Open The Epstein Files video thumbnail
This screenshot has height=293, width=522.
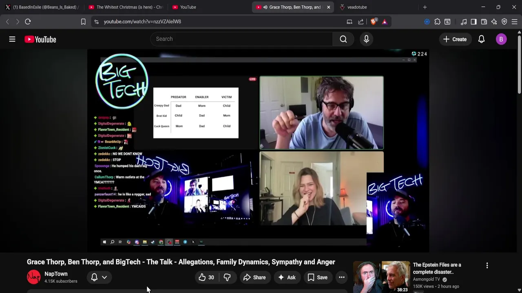coord(381,277)
